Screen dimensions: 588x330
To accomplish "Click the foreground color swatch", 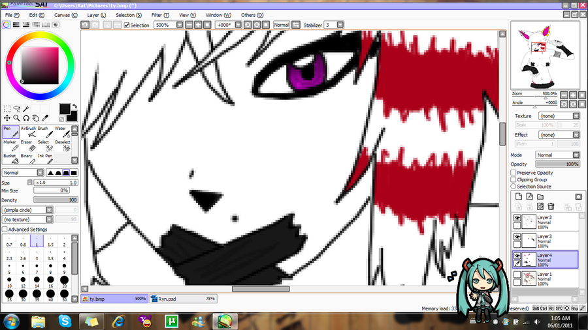I will pyautogui.click(x=65, y=109).
